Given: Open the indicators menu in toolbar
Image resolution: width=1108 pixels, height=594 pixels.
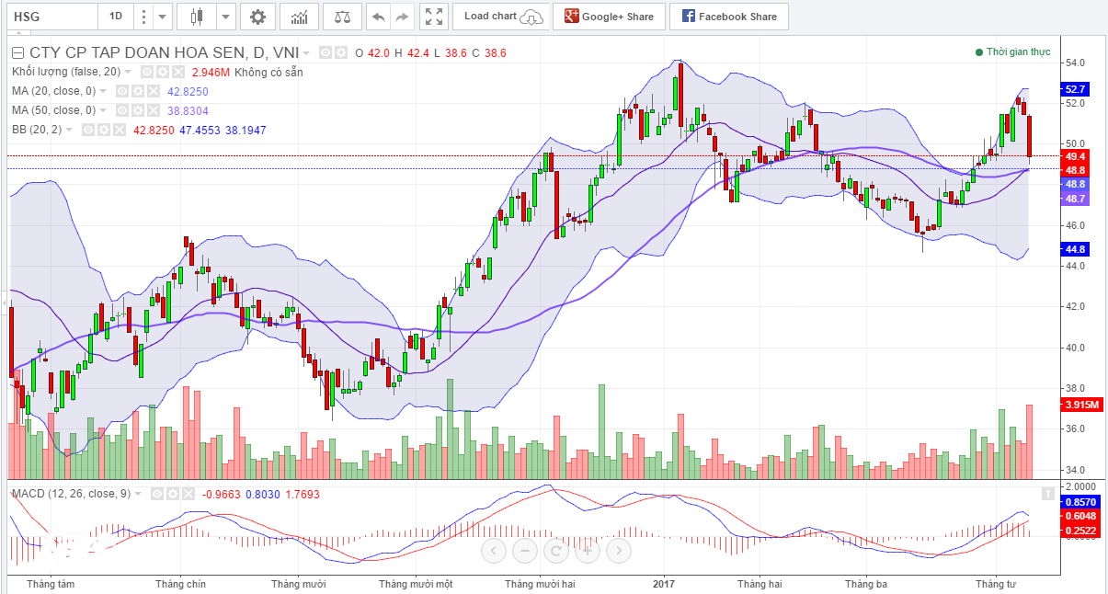Looking at the screenshot, I should 299,17.
